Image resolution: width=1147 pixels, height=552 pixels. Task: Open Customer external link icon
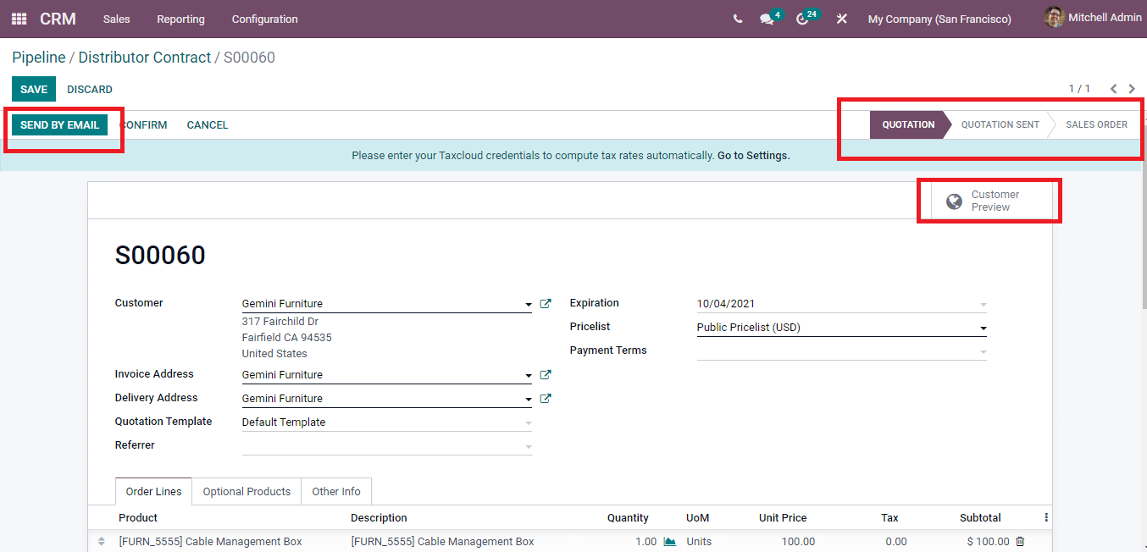[546, 303]
